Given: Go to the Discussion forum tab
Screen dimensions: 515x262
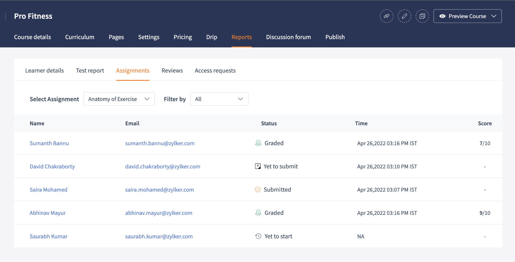Looking at the screenshot, I should tap(288, 37).
